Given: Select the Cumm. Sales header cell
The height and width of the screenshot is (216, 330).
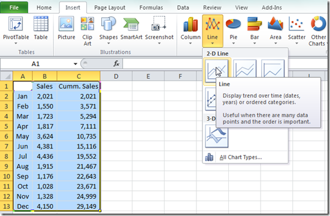Looking at the screenshot, I should tap(78, 86).
